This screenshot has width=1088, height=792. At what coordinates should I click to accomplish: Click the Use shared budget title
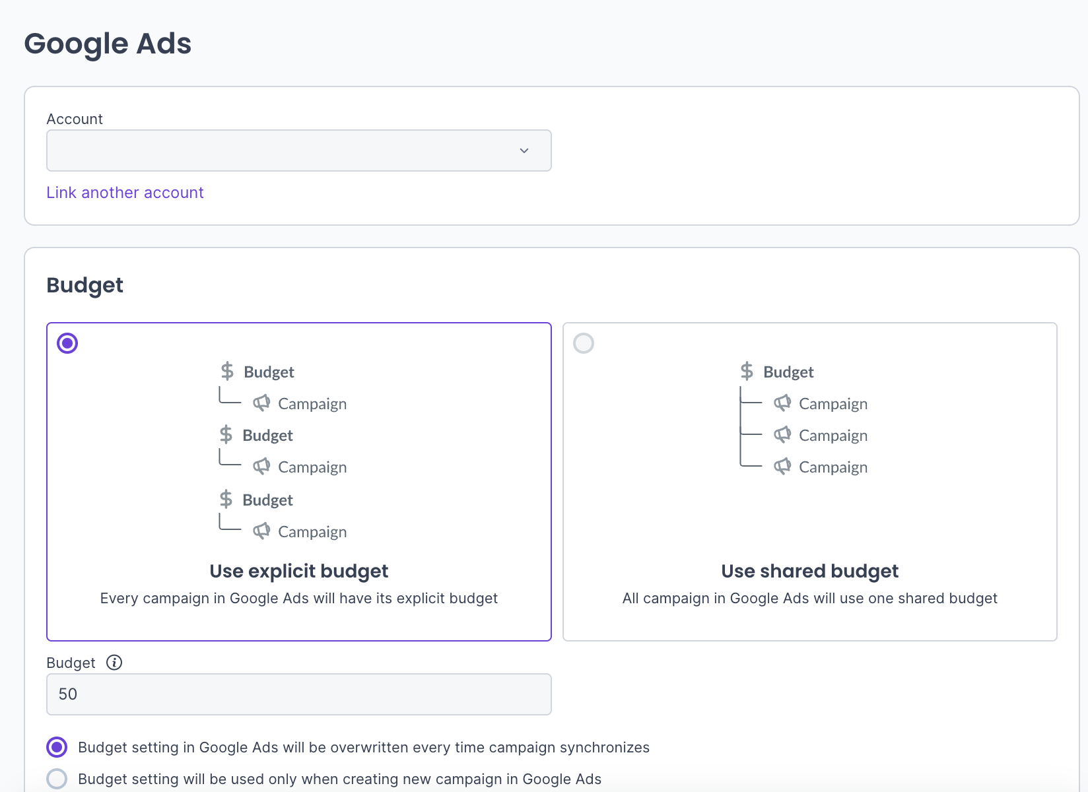coord(809,571)
